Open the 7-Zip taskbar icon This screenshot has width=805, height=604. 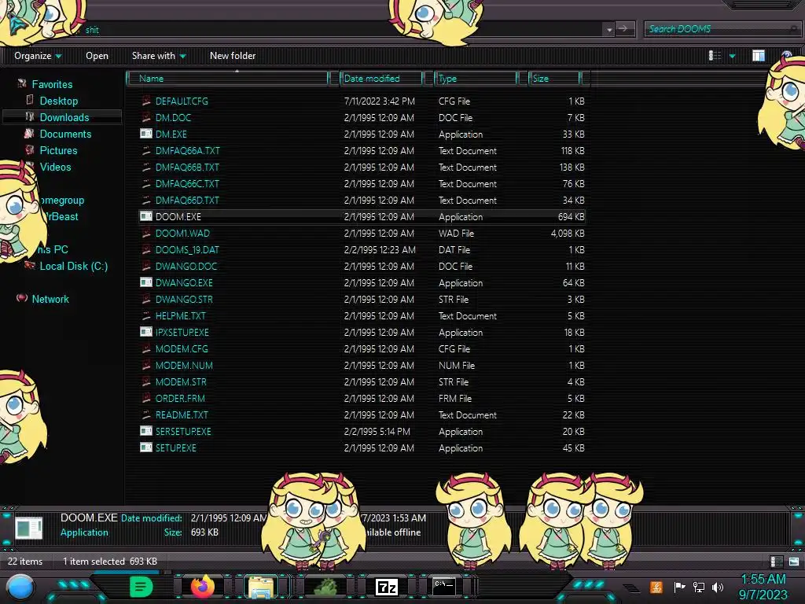(387, 587)
